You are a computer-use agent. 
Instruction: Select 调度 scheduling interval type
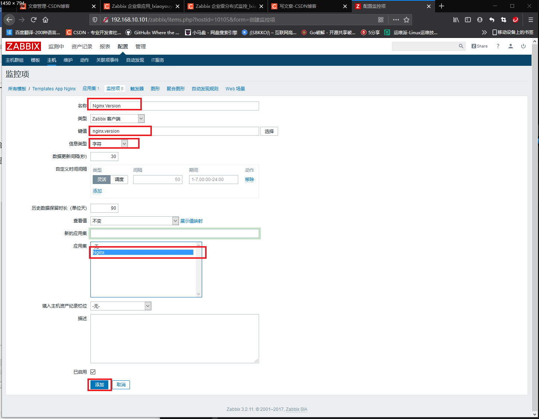point(119,180)
